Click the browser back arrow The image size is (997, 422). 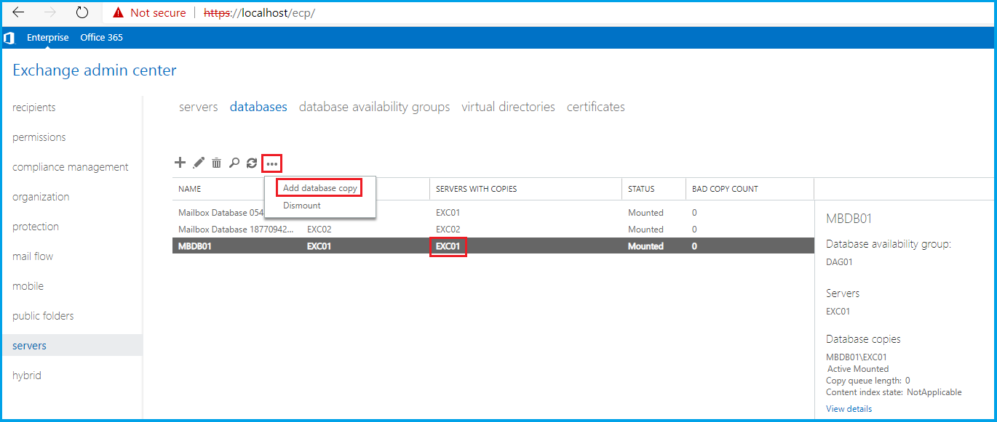click(x=19, y=13)
